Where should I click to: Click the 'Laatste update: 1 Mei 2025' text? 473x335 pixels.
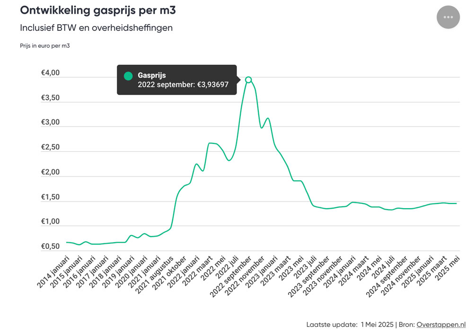350,325
